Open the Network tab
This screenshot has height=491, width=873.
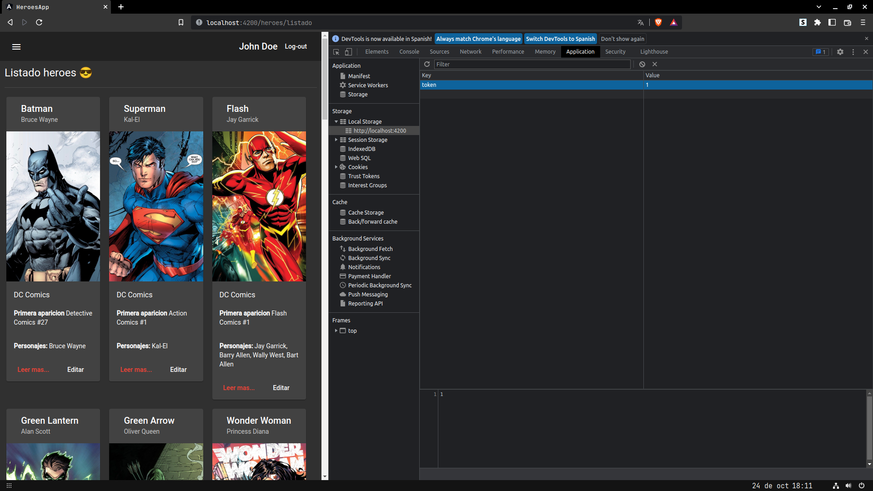471,52
